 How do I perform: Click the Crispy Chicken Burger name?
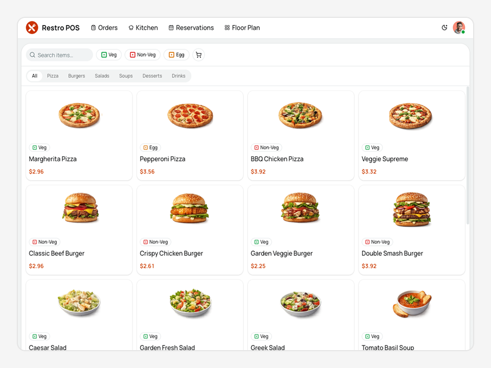point(172,254)
